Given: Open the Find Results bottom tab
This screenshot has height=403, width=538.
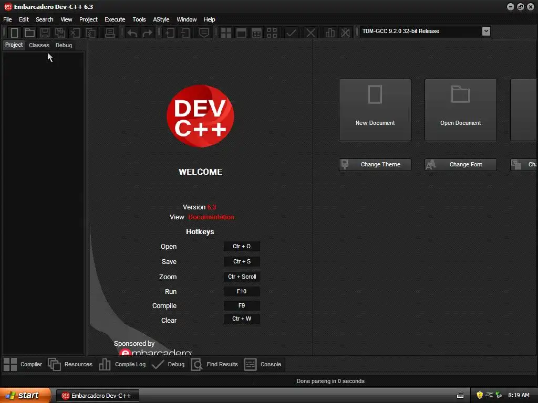Looking at the screenshot, I should [214, 364].
